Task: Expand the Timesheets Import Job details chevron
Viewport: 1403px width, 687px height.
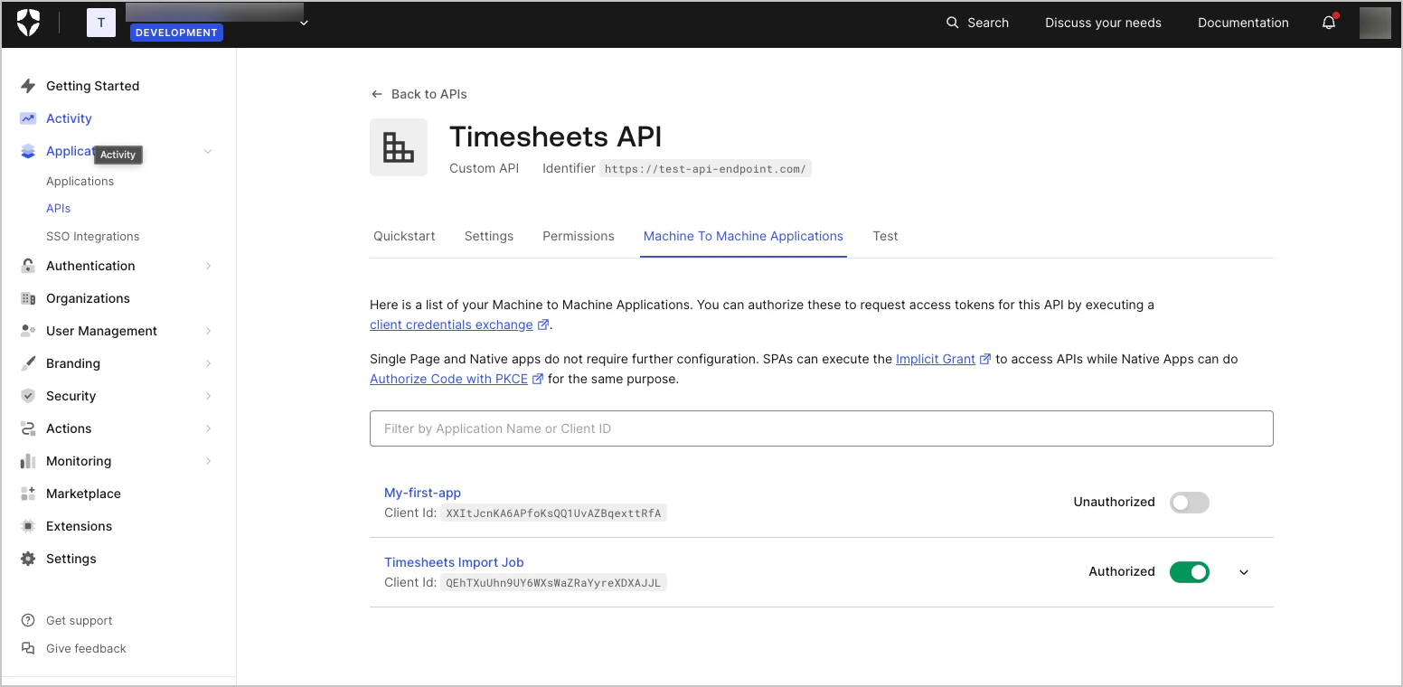Action: pyautogui.click(x=1244, y=572)
